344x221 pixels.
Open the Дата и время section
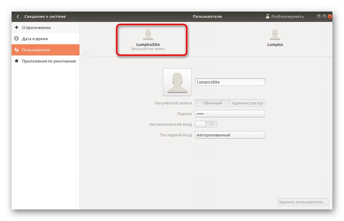46,39
